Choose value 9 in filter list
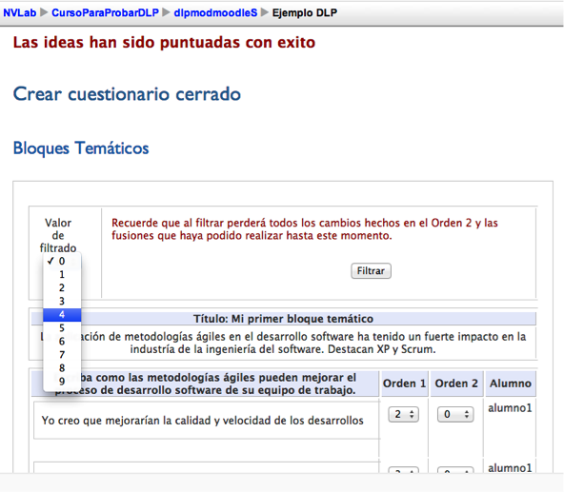Viewport: 564px width, 492px height. (x=62, y=382)
